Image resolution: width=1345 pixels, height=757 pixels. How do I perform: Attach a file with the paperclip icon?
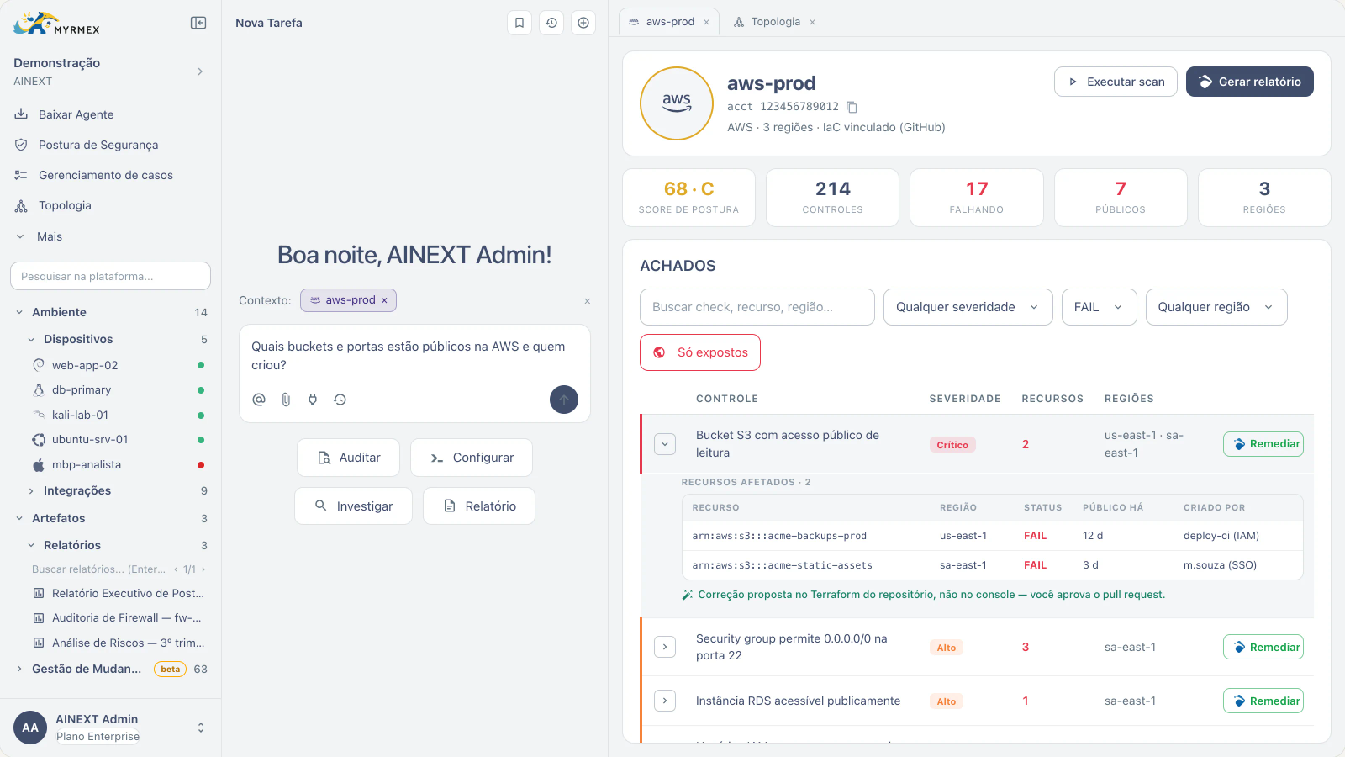pos(286,400)
